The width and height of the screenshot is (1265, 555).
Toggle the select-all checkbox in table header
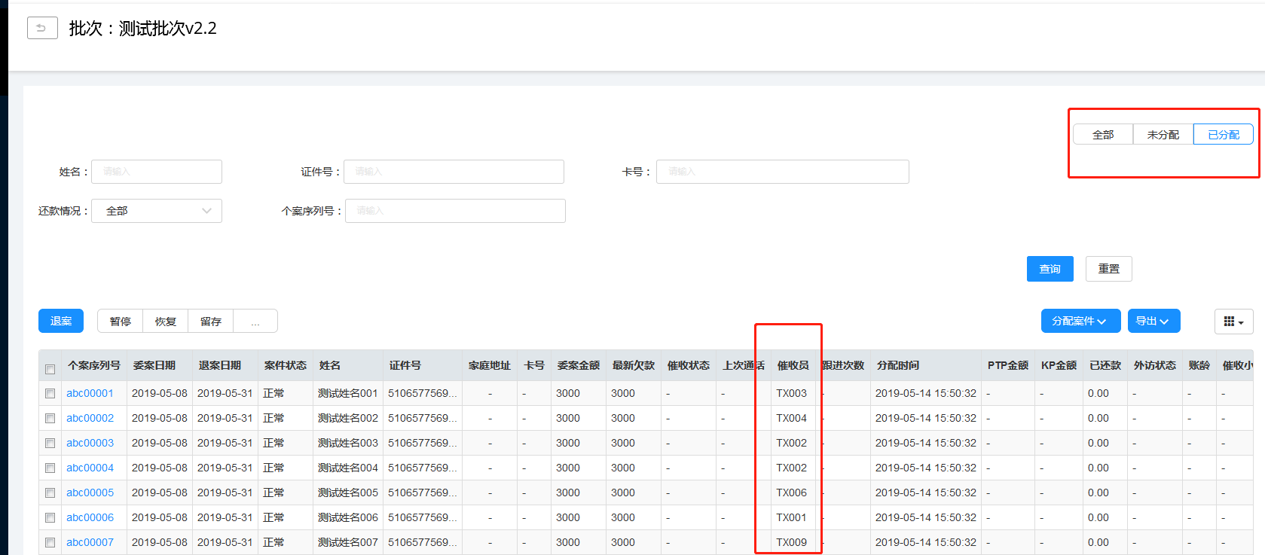pyautogui.click(x=50, y=369)
